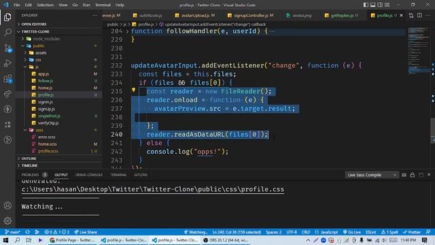Click Watching Sass status bar item
The image size is (435, 245).
[196, 232]
